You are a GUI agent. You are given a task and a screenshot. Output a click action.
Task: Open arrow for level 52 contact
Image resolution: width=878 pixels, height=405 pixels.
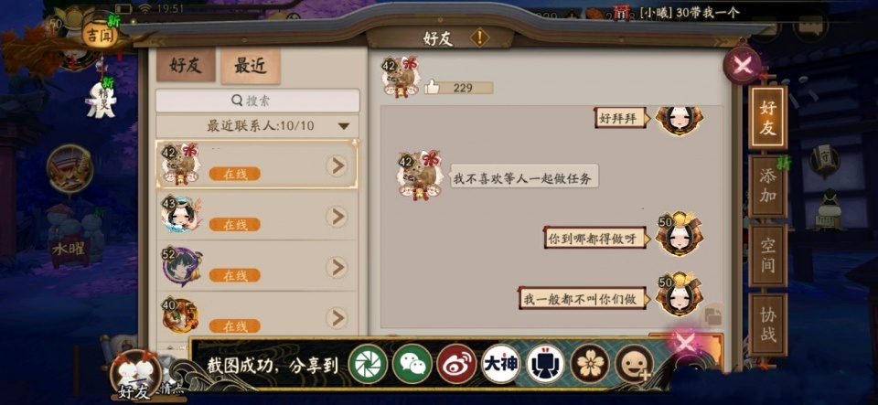[337, 267]
